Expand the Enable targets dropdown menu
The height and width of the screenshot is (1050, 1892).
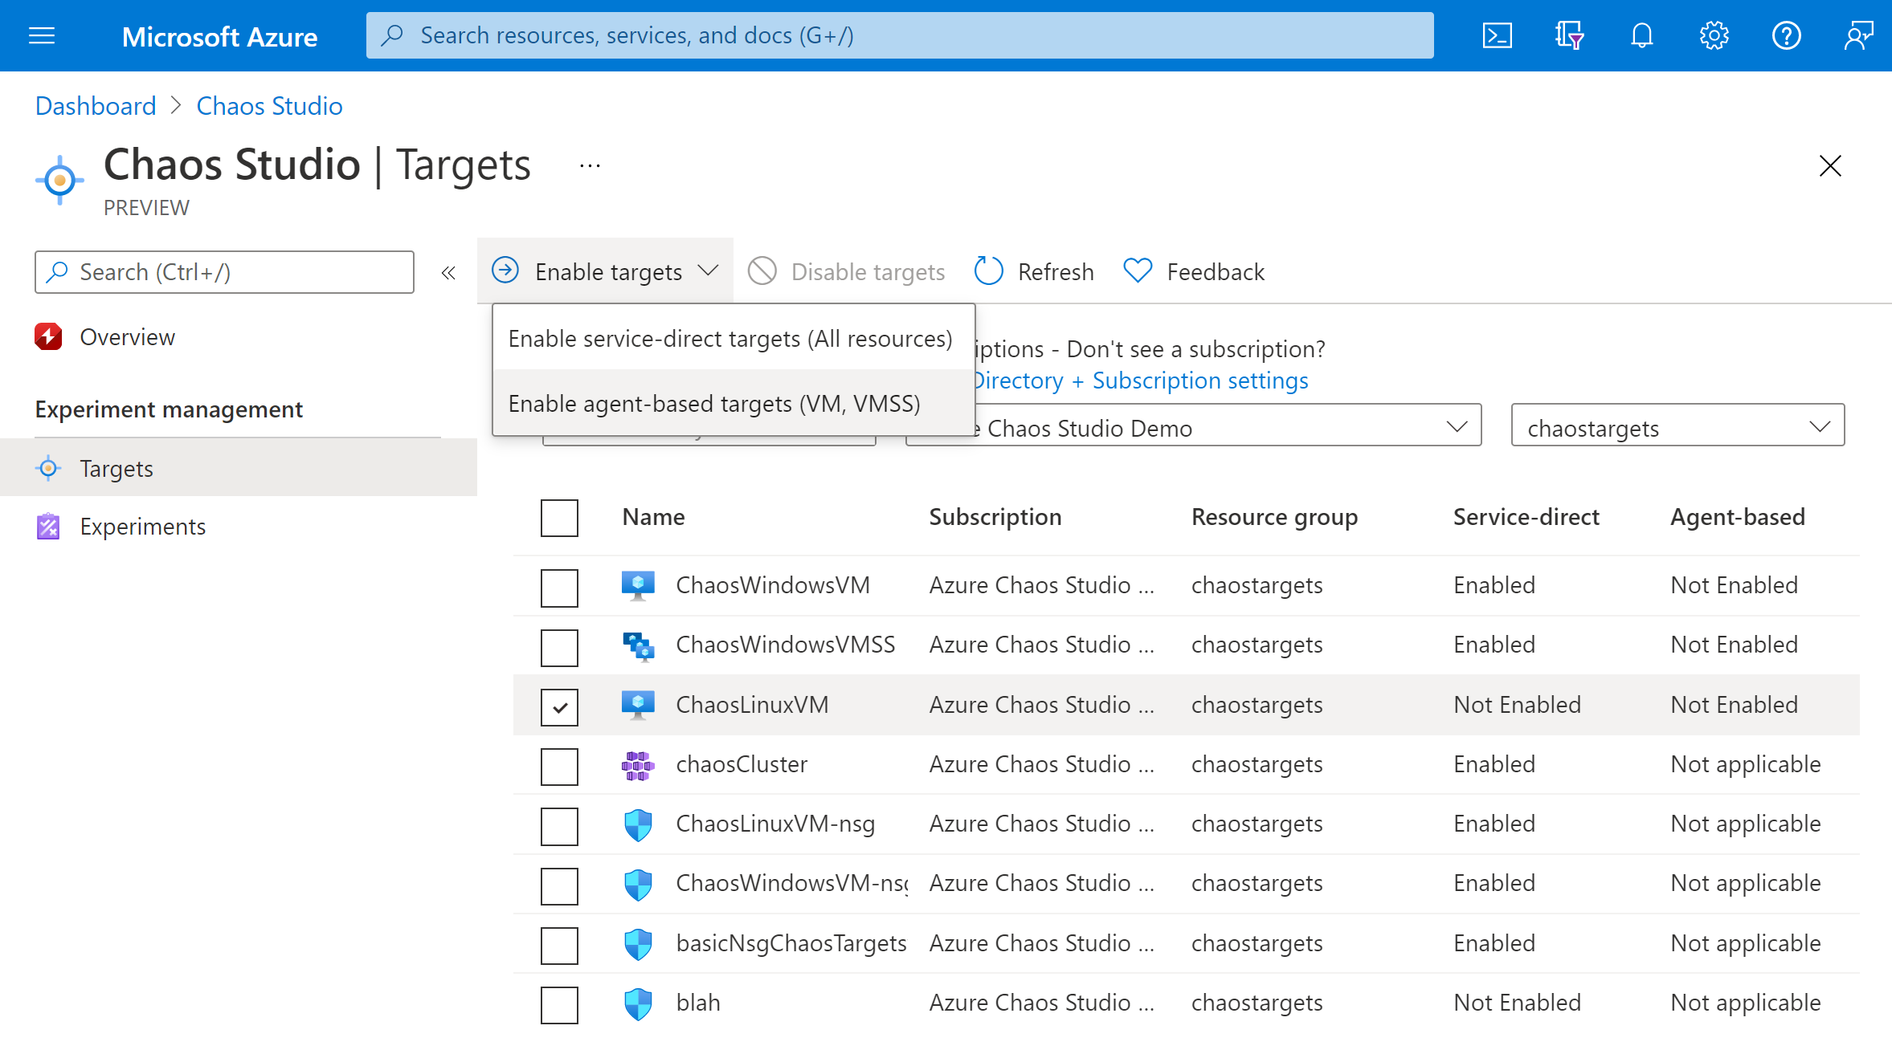click(x=604, y=271)
